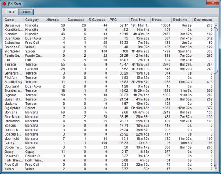Click total time 6h 47m 0s cell
This screenshot has height=174, width=221.
(140, 112)
